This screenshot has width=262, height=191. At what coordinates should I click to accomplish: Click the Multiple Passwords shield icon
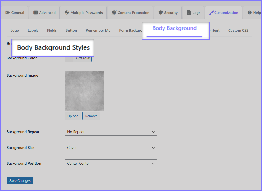(x=67, y=13)
